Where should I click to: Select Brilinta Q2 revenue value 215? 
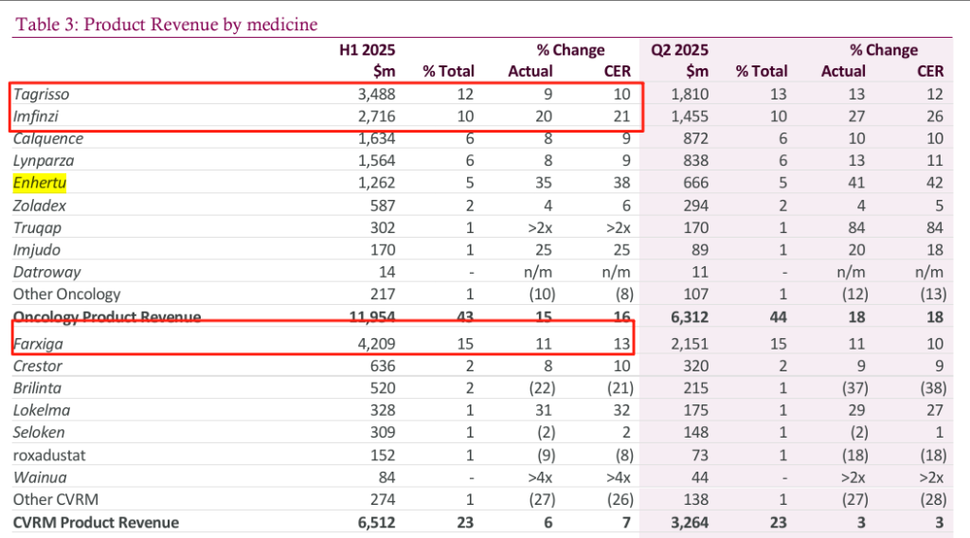click(x=696, y=388)
